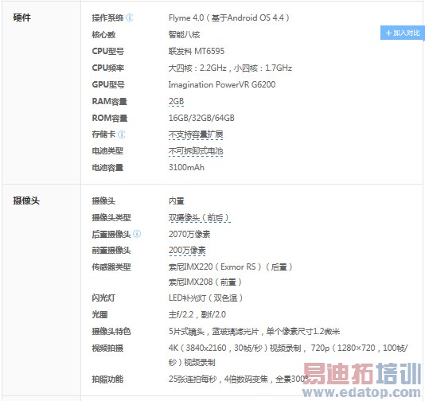The width and height of the screenshot is (425, 401).
Task: Click the CPU型号 label
Action: tap(108, 51)
